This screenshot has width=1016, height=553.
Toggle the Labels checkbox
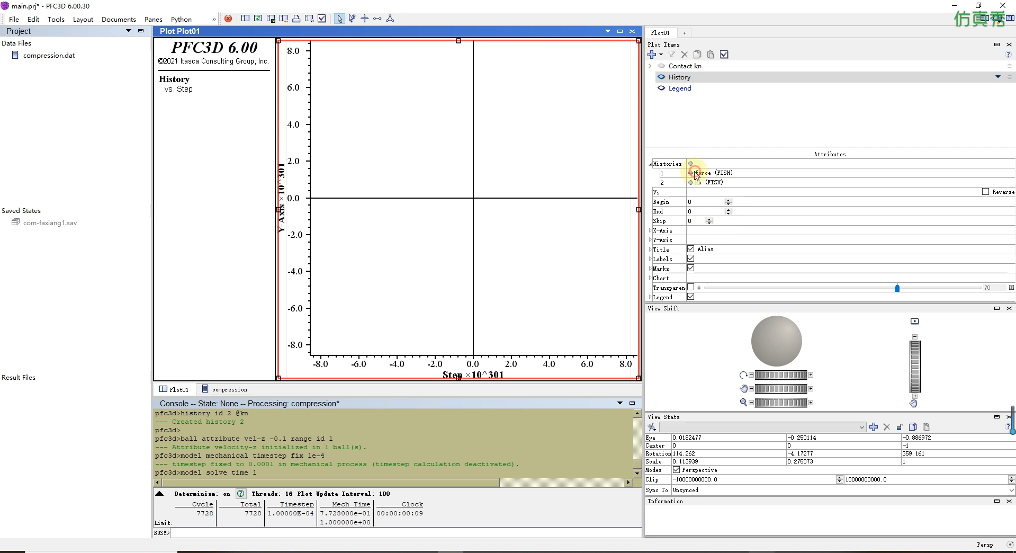tap(690, 258)
